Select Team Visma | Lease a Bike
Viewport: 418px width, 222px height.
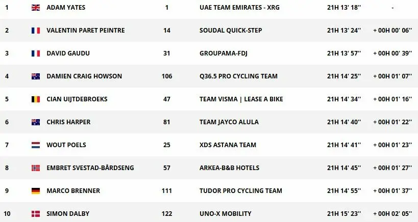coord(241,99)
